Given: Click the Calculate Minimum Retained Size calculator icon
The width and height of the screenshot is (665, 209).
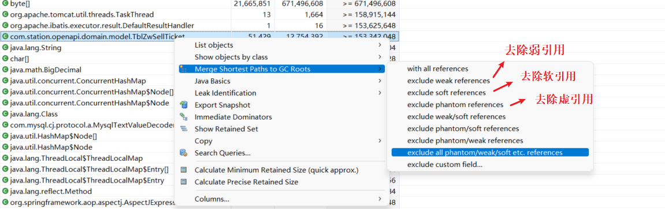Looking at the screenshot, I should [184, 170].
